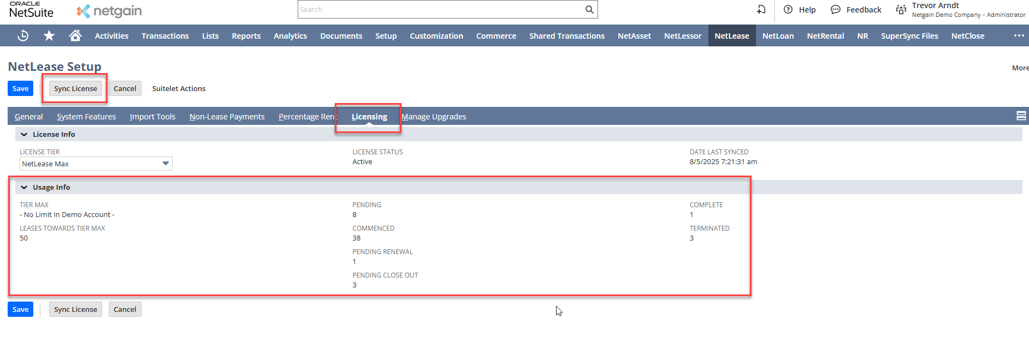This screenshot has width=1029, height=349.
Task: Open the NetAsset menu
Action: pos(634,36)
